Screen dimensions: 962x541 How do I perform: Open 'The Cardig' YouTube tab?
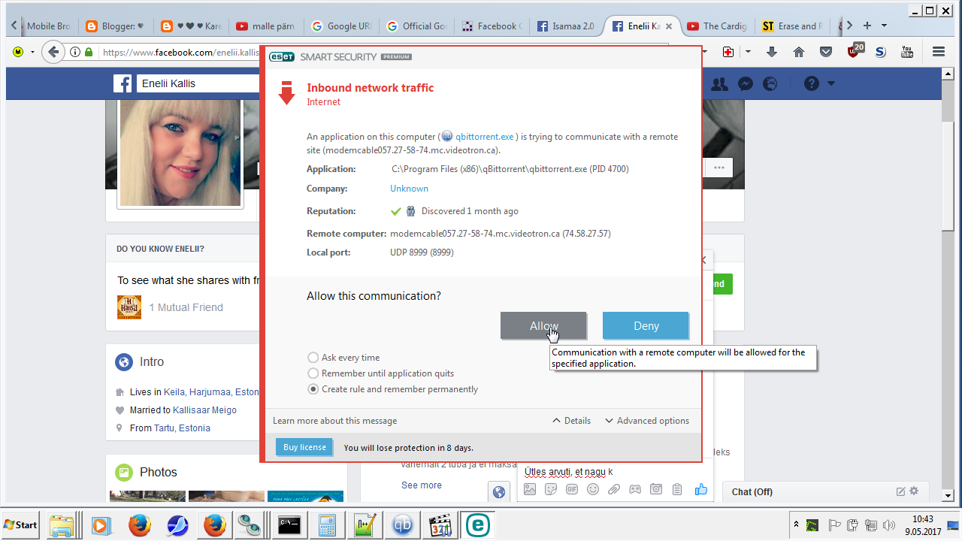(716, 26)
